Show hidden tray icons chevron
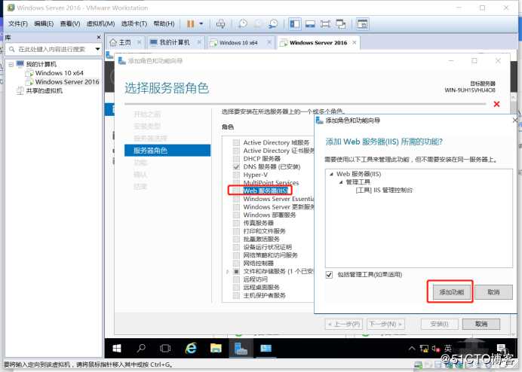This screenshot has width=522, height=372. 412,349
